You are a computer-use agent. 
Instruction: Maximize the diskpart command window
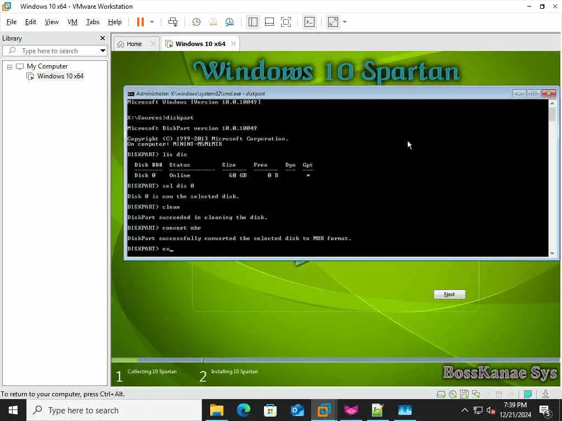point(533,93)
